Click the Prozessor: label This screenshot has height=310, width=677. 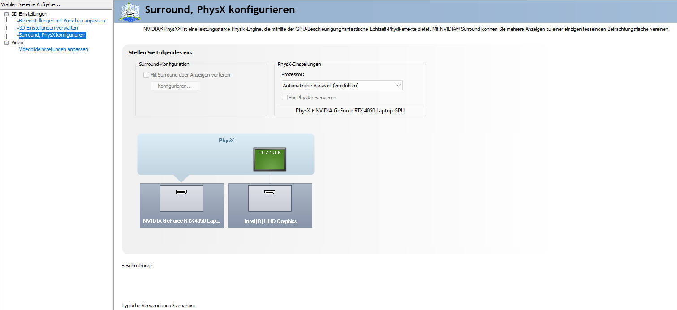click(x=293, y=74)
